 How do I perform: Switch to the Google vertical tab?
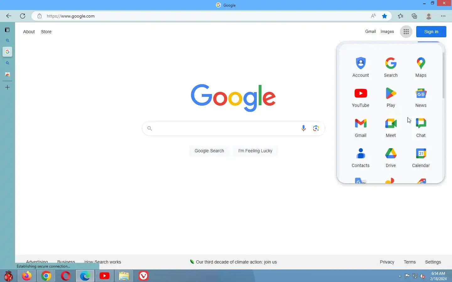(x=7, y=52)
